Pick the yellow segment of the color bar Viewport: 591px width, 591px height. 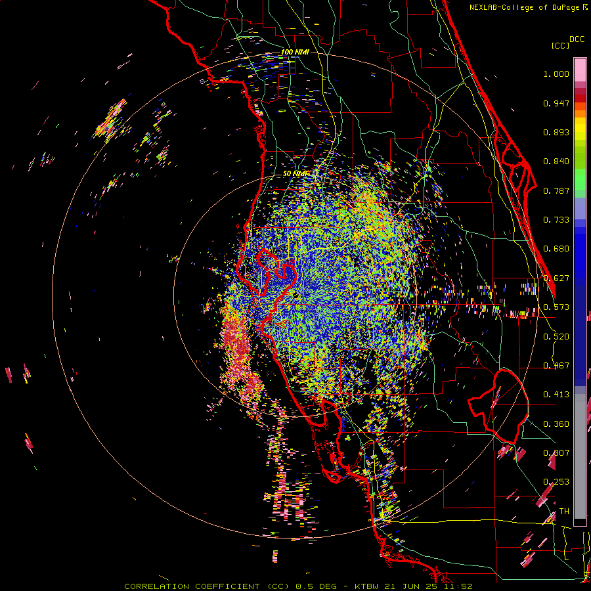(580, 129)
